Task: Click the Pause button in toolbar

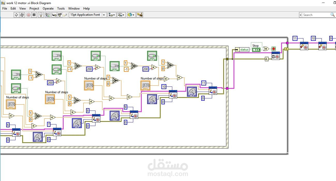Action: (34, 15)
